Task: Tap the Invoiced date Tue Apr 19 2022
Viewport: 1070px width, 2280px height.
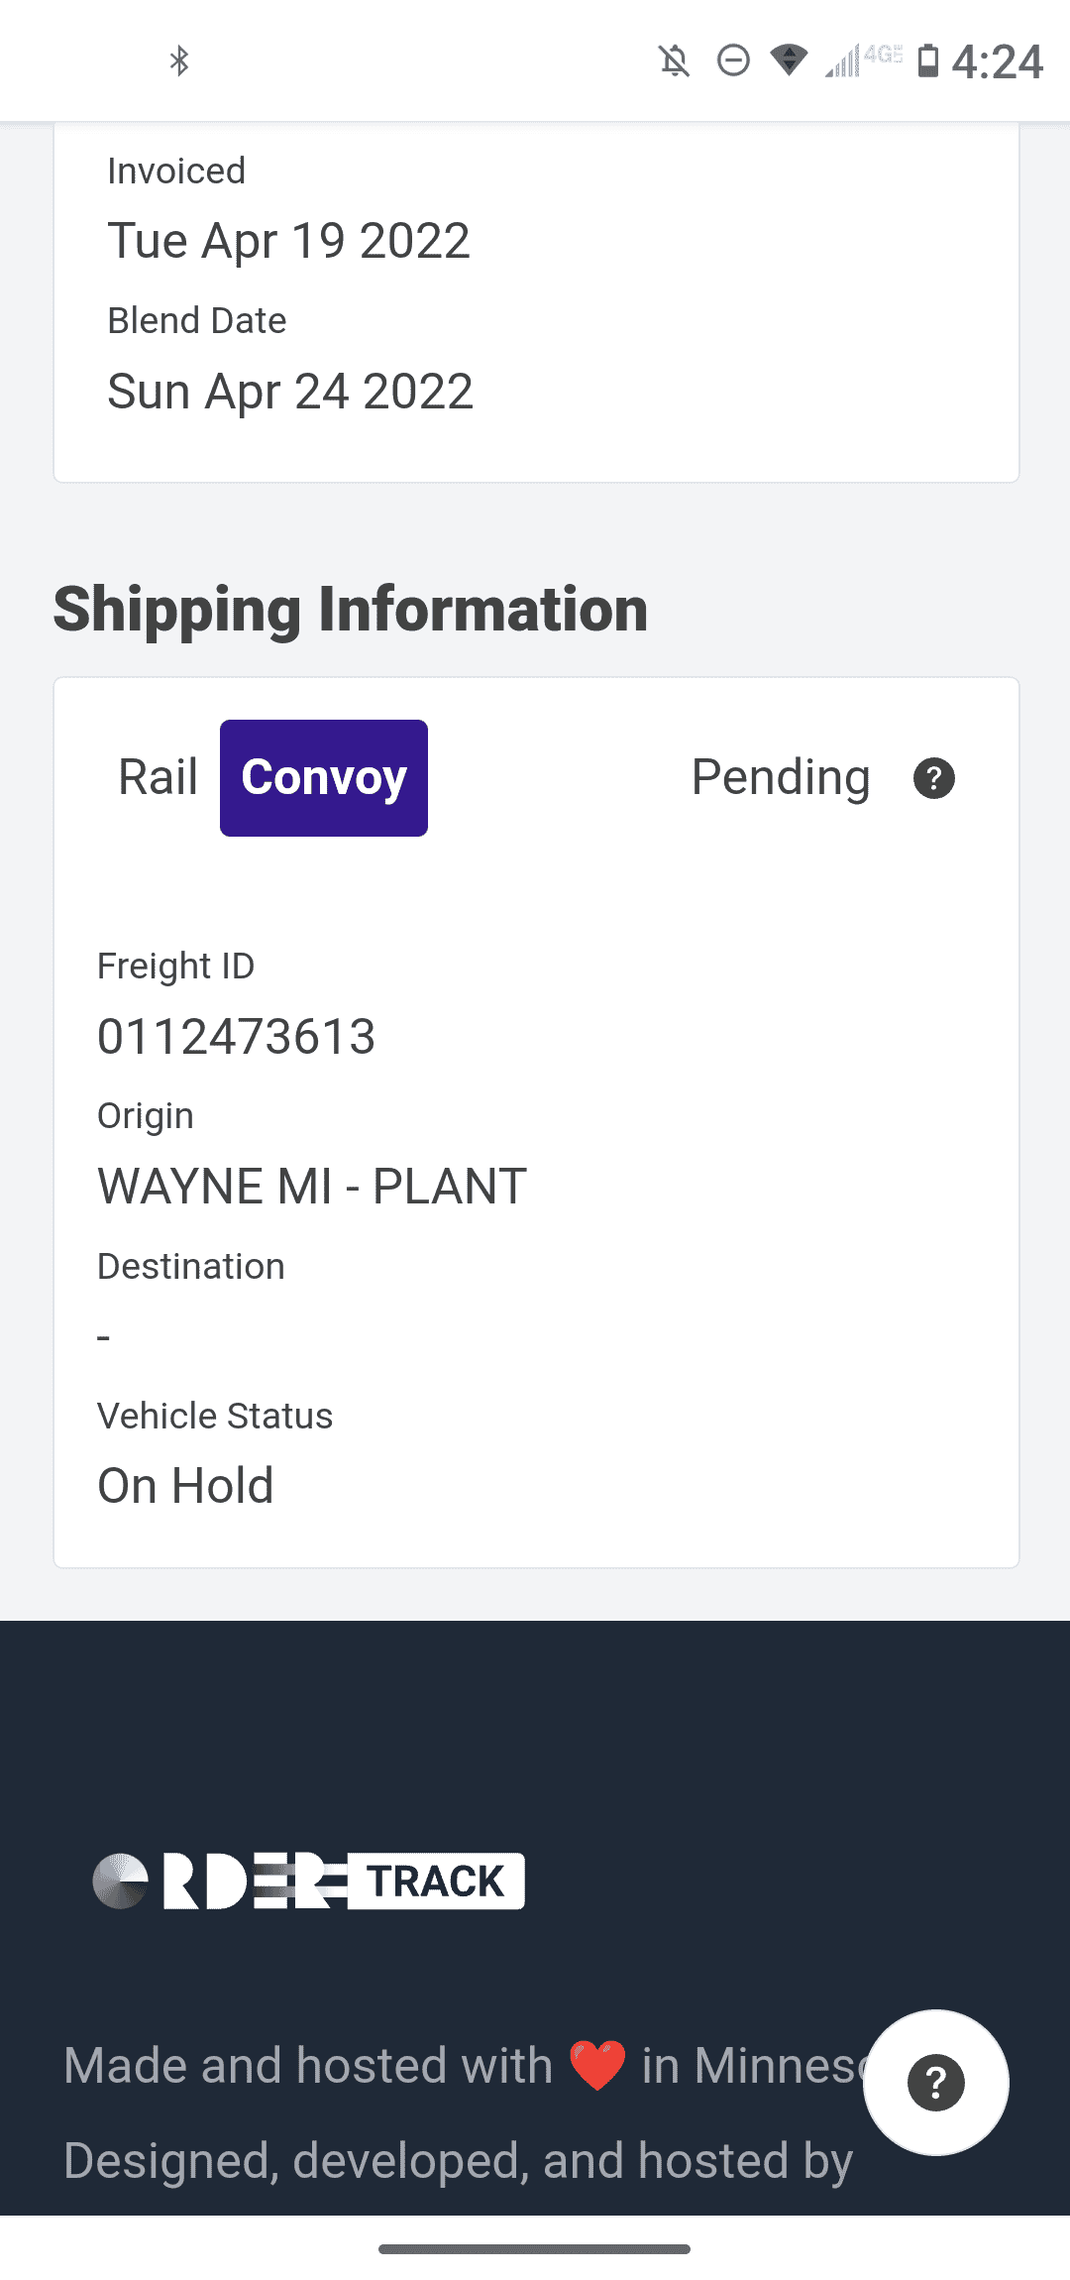Action: pyautogui.click(x=288, y=241)
